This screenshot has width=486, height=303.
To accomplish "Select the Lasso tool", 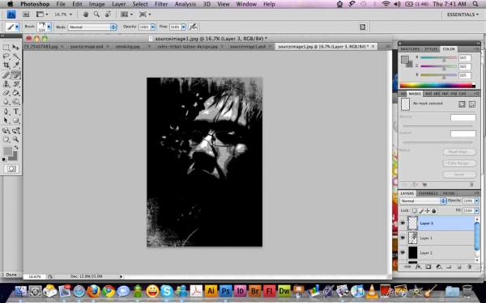I will (6, 57).
